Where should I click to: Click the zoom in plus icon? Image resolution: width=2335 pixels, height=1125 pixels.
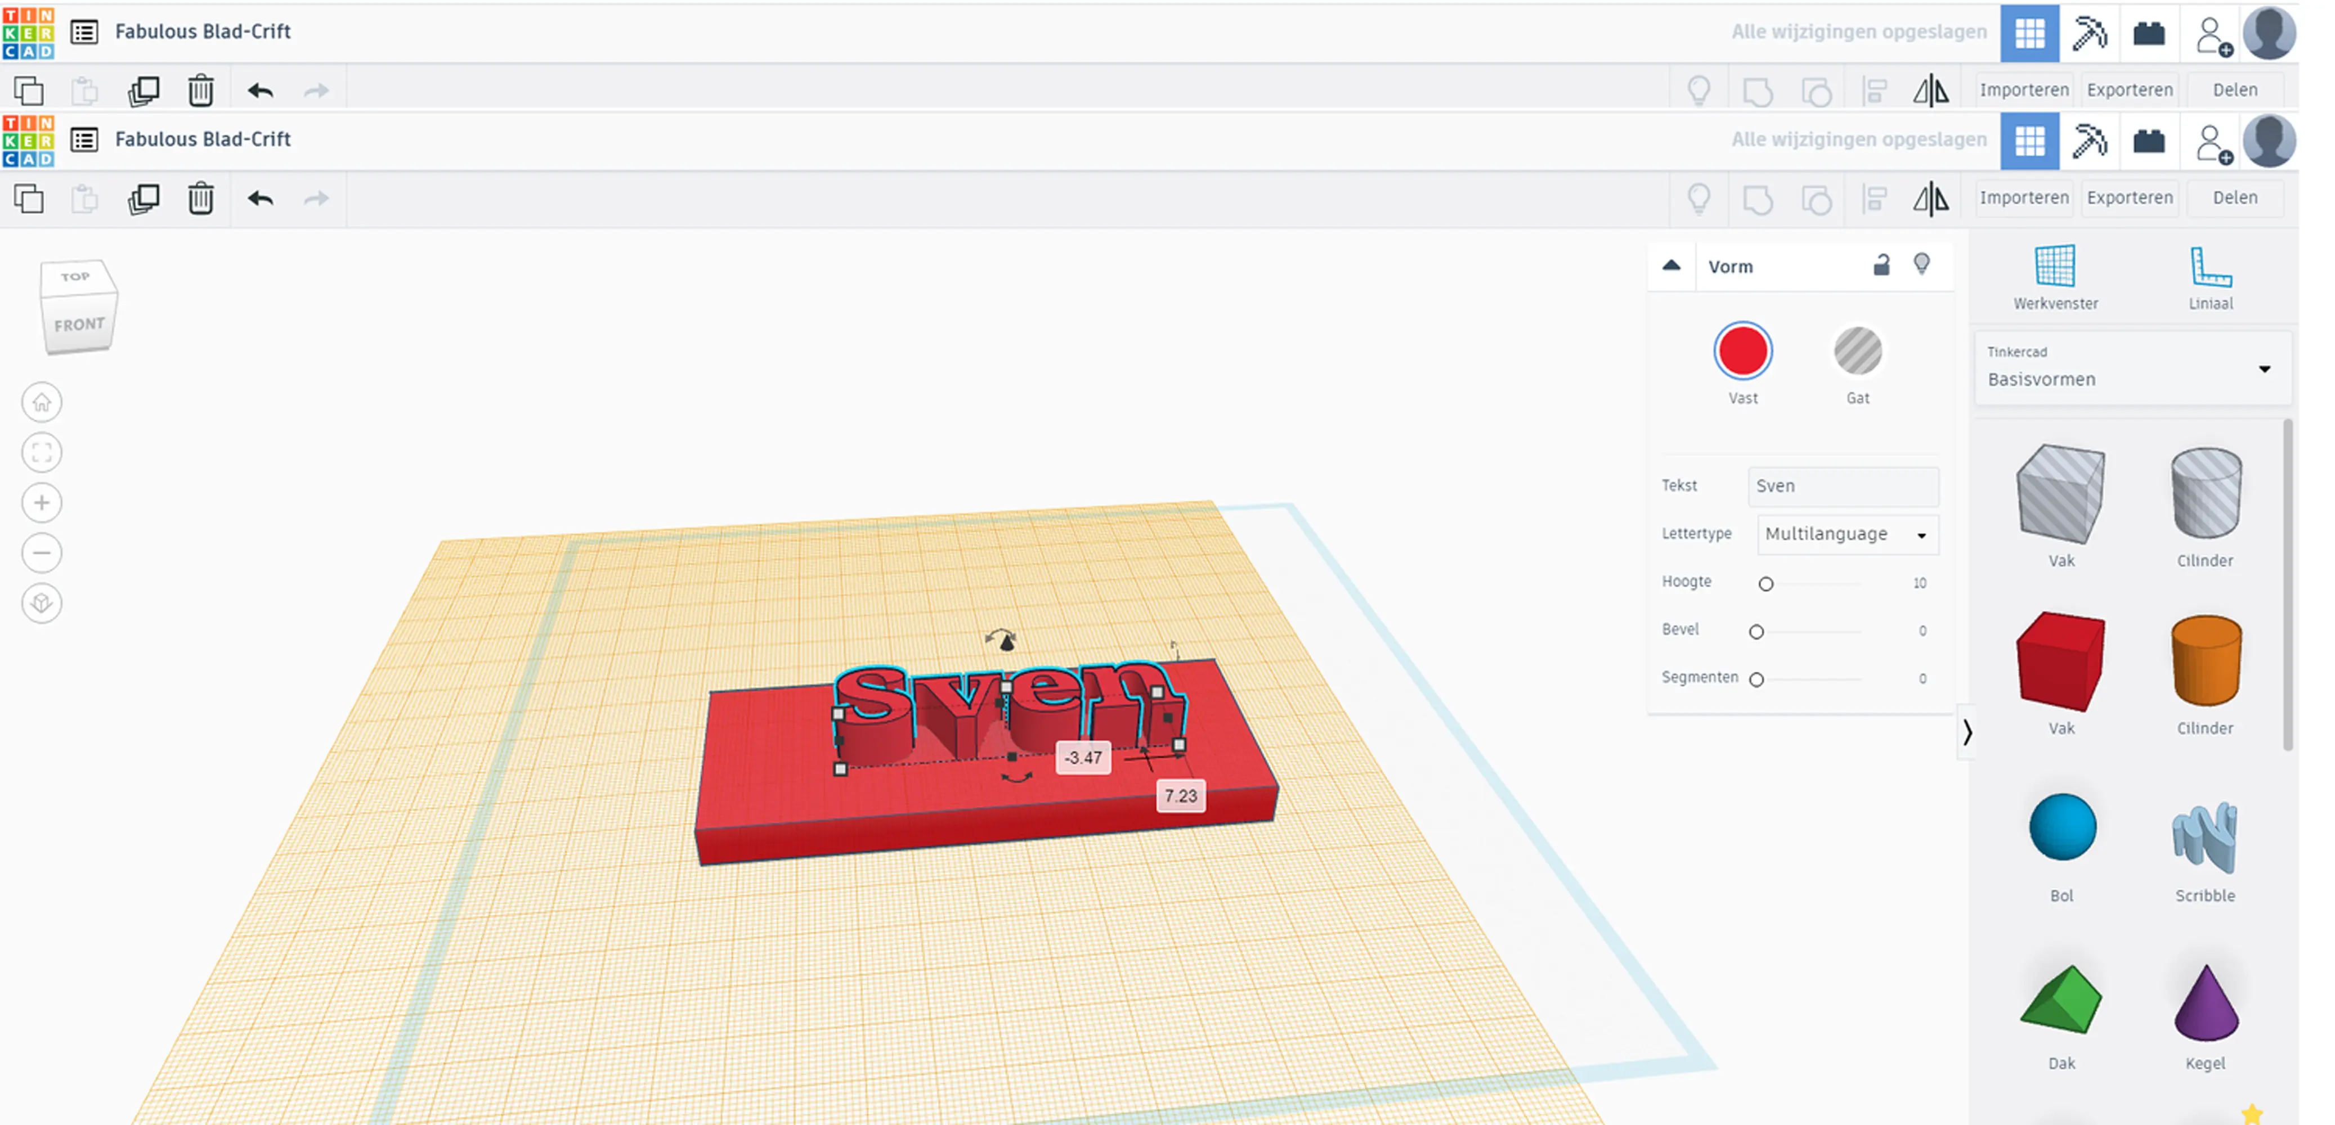click(42, 503)
